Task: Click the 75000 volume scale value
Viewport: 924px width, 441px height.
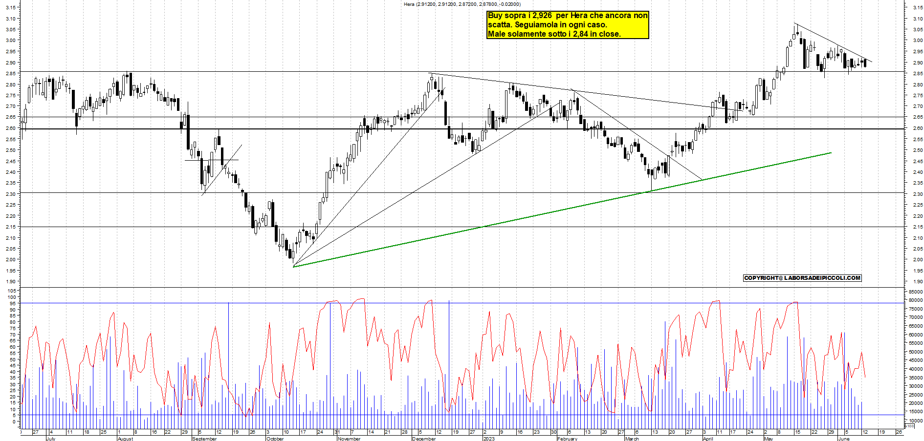Action: pos(916,309)
